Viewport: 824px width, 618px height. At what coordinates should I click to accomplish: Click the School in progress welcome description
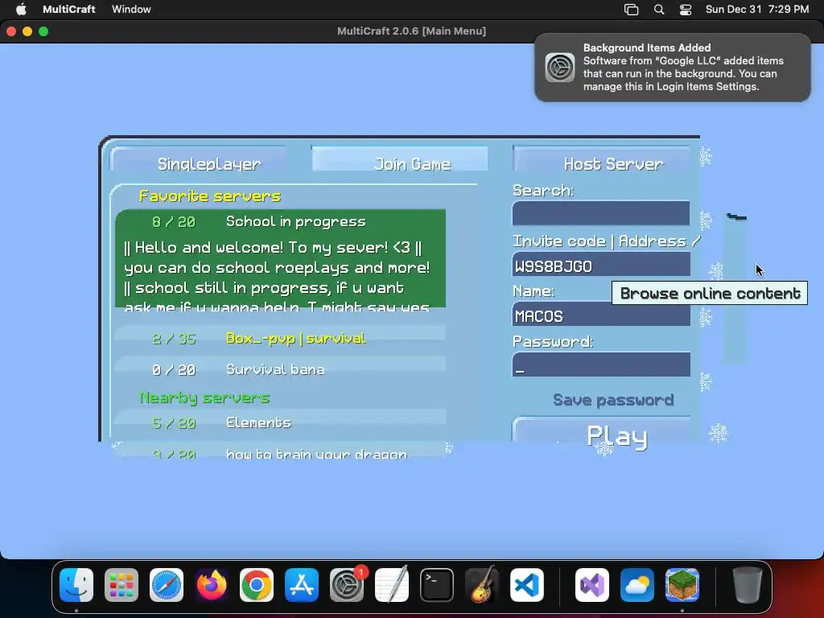[277, 278]
